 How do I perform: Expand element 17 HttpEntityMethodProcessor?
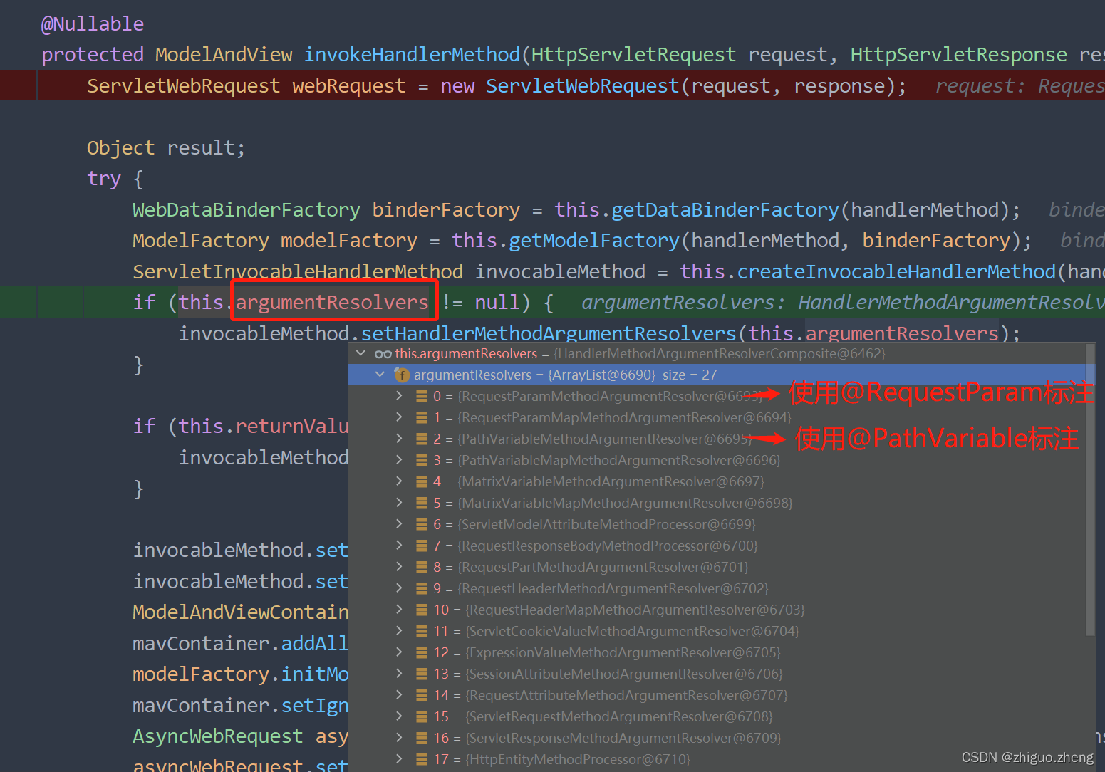coord(399,759)
